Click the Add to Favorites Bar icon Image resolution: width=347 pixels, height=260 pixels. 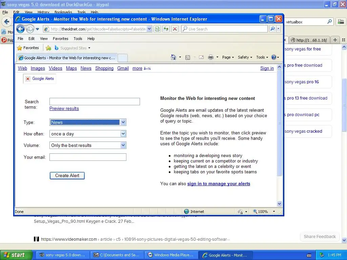coord(48,48)
